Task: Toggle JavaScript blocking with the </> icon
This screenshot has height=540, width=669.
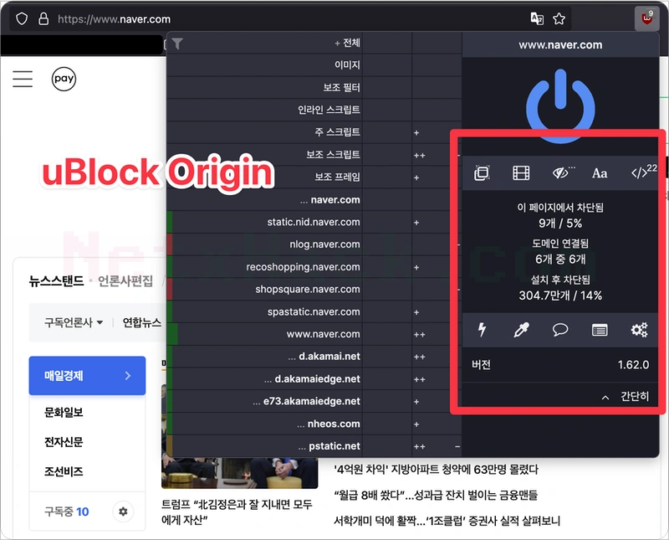Action: 638,173
